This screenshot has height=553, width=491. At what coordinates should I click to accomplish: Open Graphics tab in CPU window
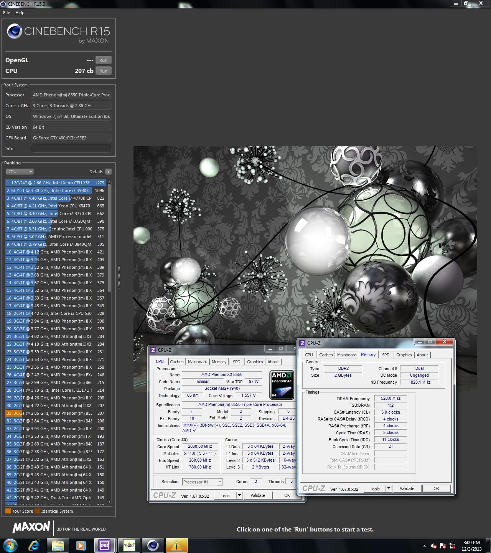click(255, 362)
